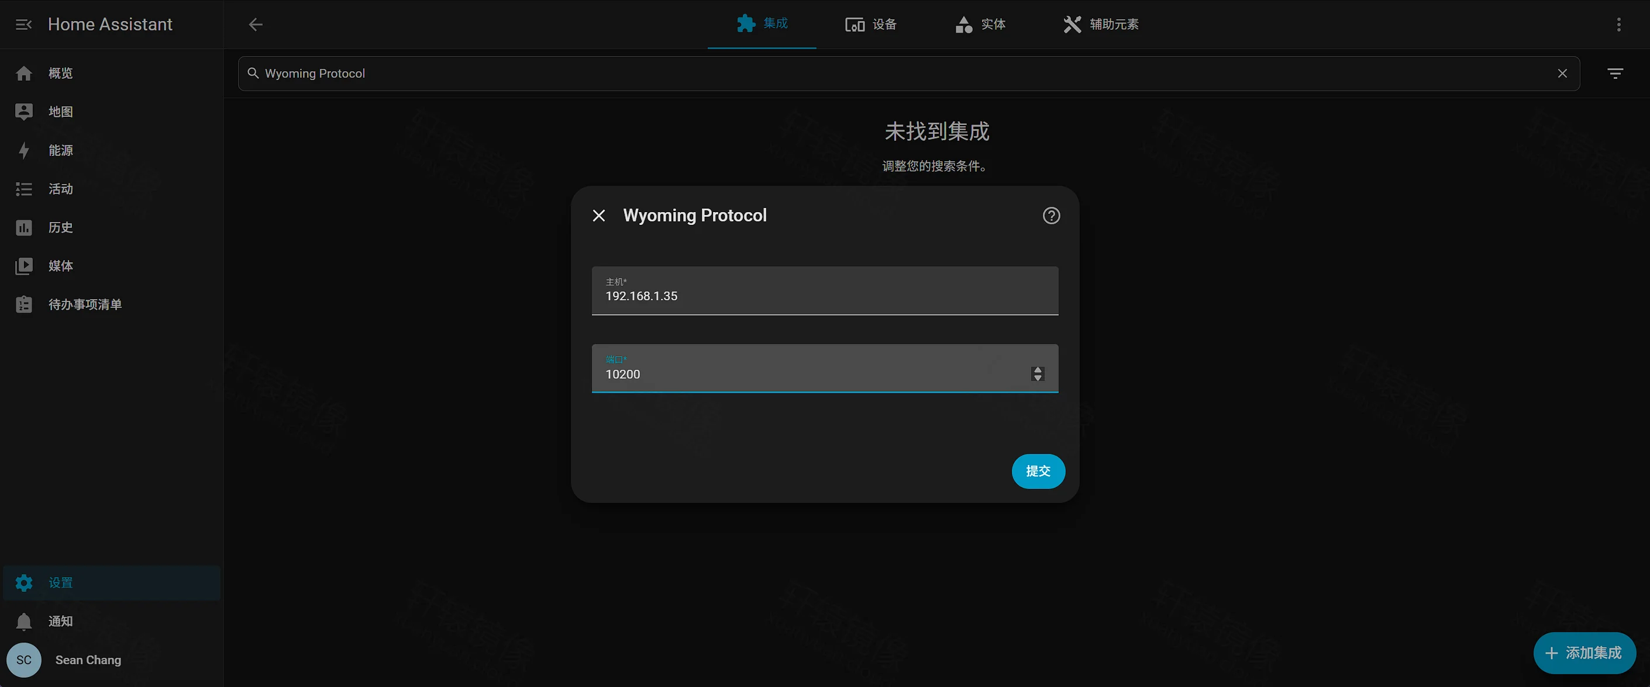Open the 待办事项清单 to-do list

click(112, 304)
